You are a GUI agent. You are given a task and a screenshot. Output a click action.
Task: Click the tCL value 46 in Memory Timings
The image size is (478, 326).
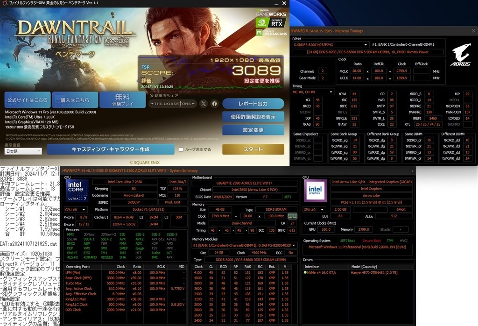click(317, 100)
